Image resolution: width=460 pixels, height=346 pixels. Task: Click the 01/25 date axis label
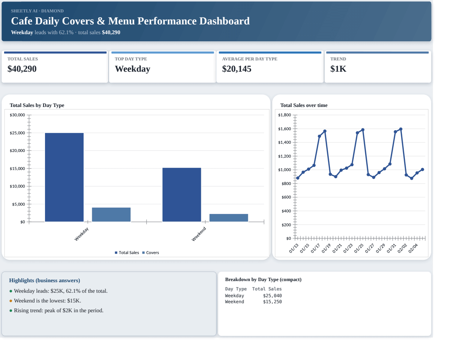[x=359, y=248]
